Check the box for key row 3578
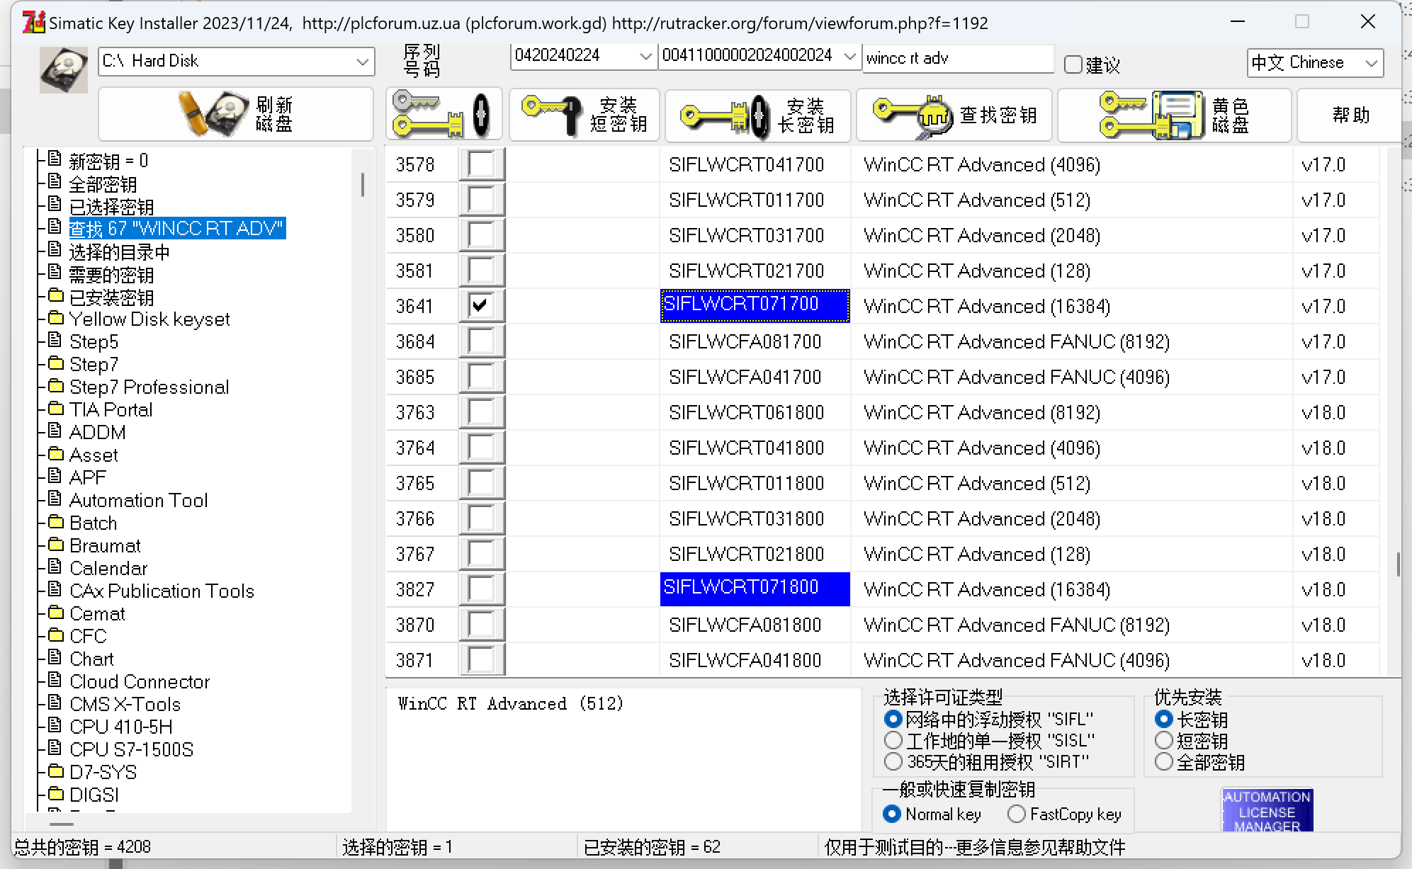The image size is (1412, 869). pyautogui.click(x=481, y=164)
